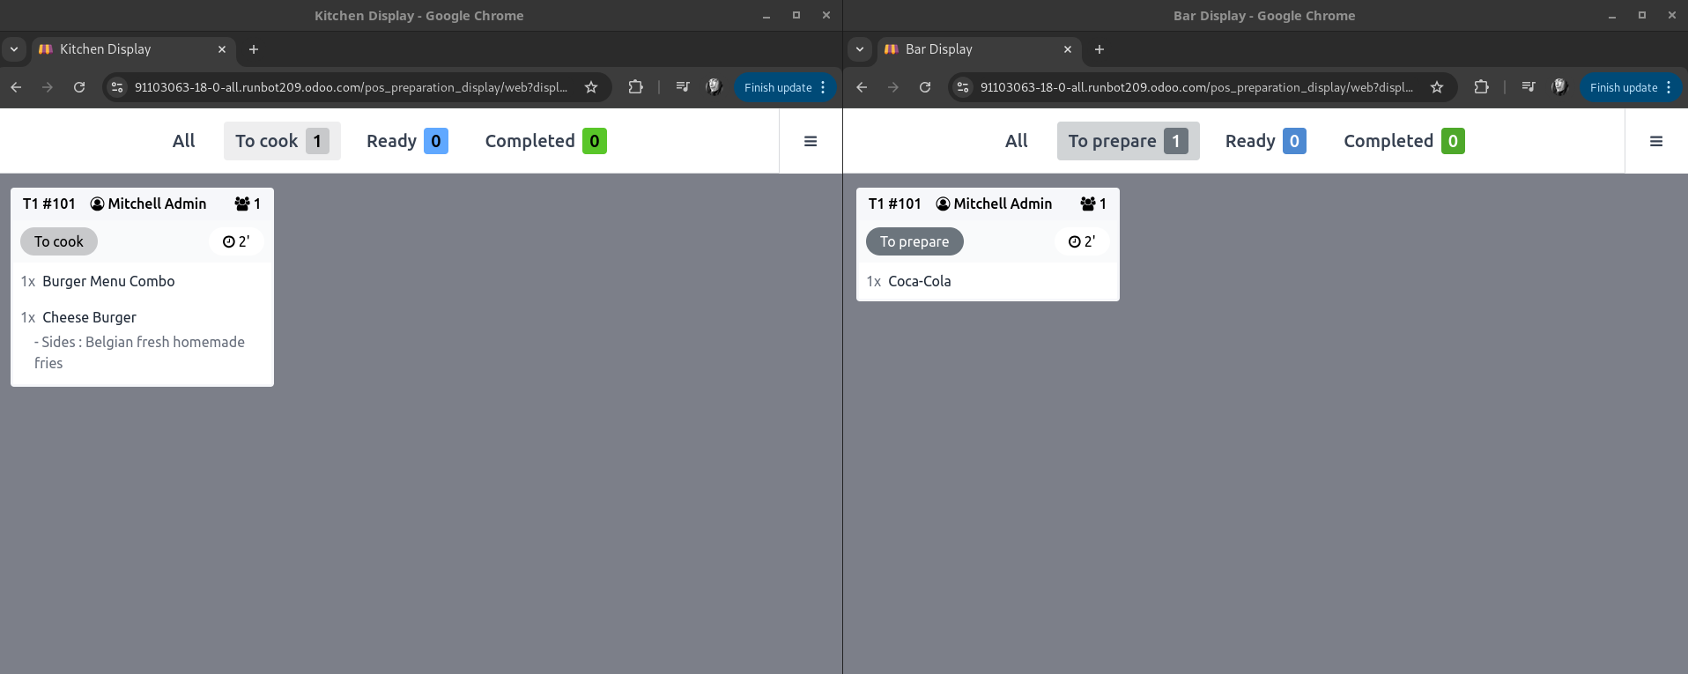Toggle Coca-Cola line as done
This screenshot has height=674, width=1688.
[x=919, y=281]
